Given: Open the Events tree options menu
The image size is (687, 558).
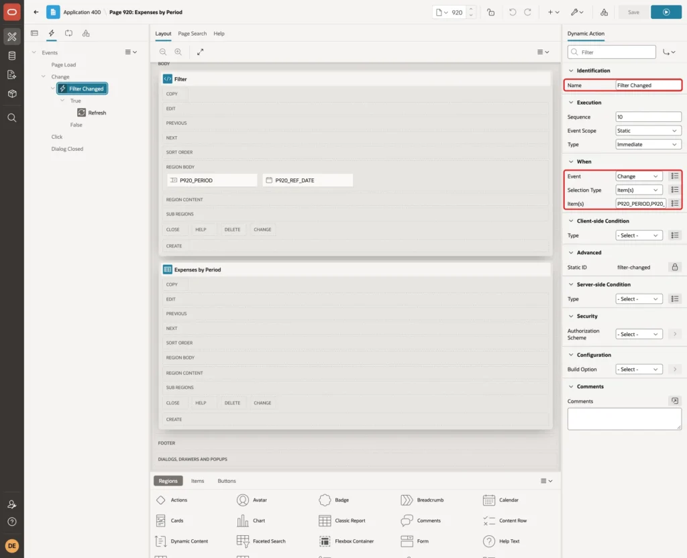Looking at the screenshot, I should pyautogui.click(x=131, y=52).
